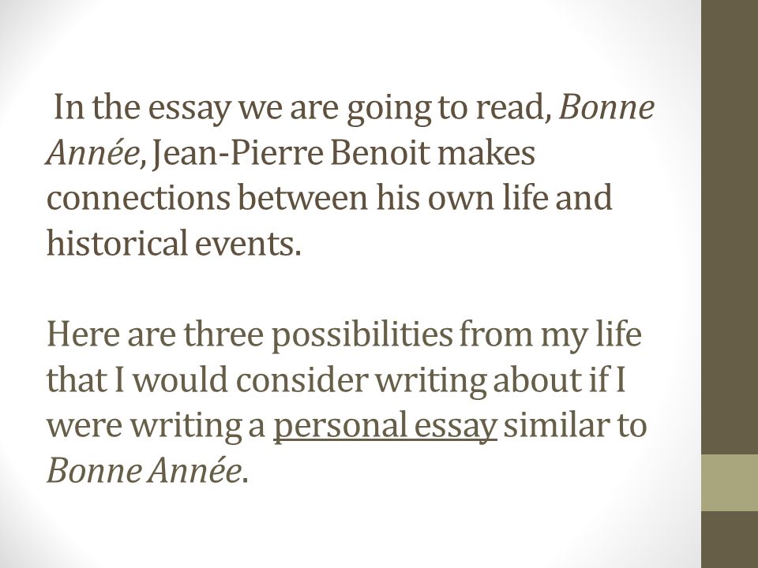Image resolution: width=758 pixels, height=568 pixels.
Task: Open the underlined 'personal essay' link
Action: pyautogui.click(x=385, y=426)
